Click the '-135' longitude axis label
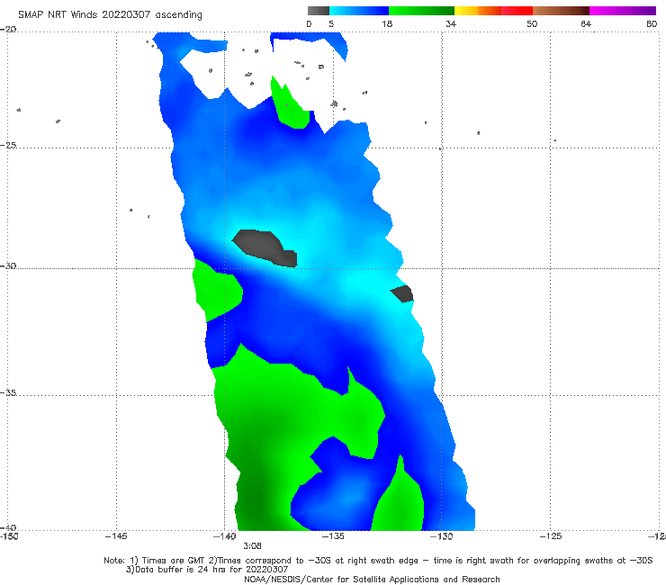 pyautogui.click(x=333, y=536)
